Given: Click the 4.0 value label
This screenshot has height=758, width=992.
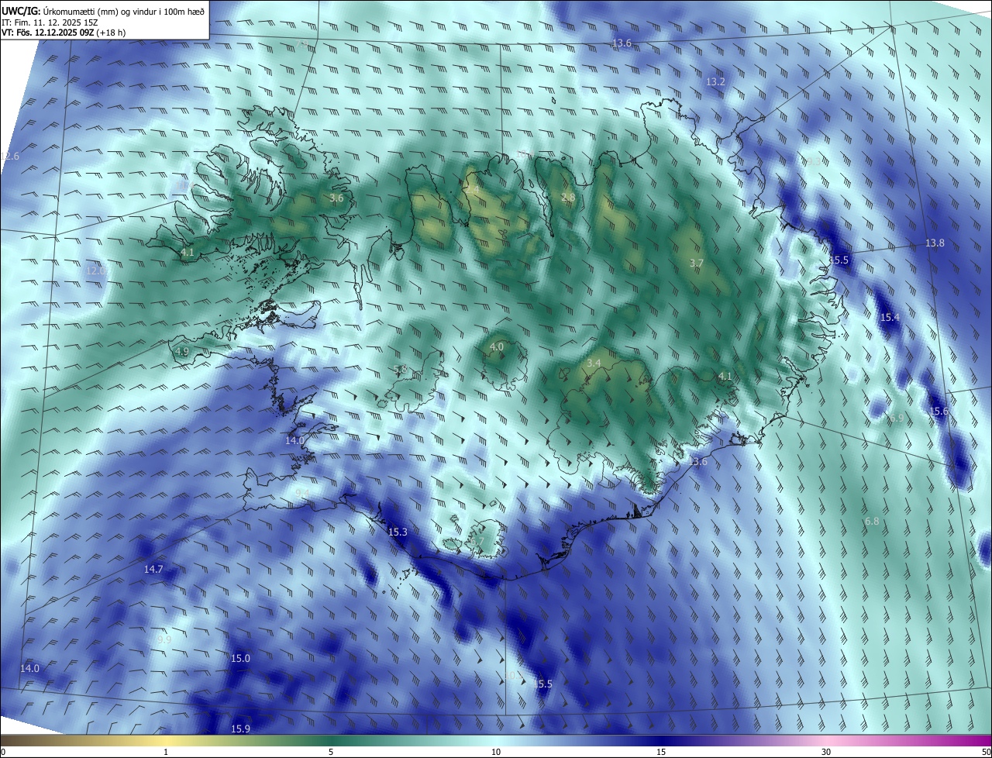Looking at the screenshot, I should pyautogui.click(x=497, y=346).
